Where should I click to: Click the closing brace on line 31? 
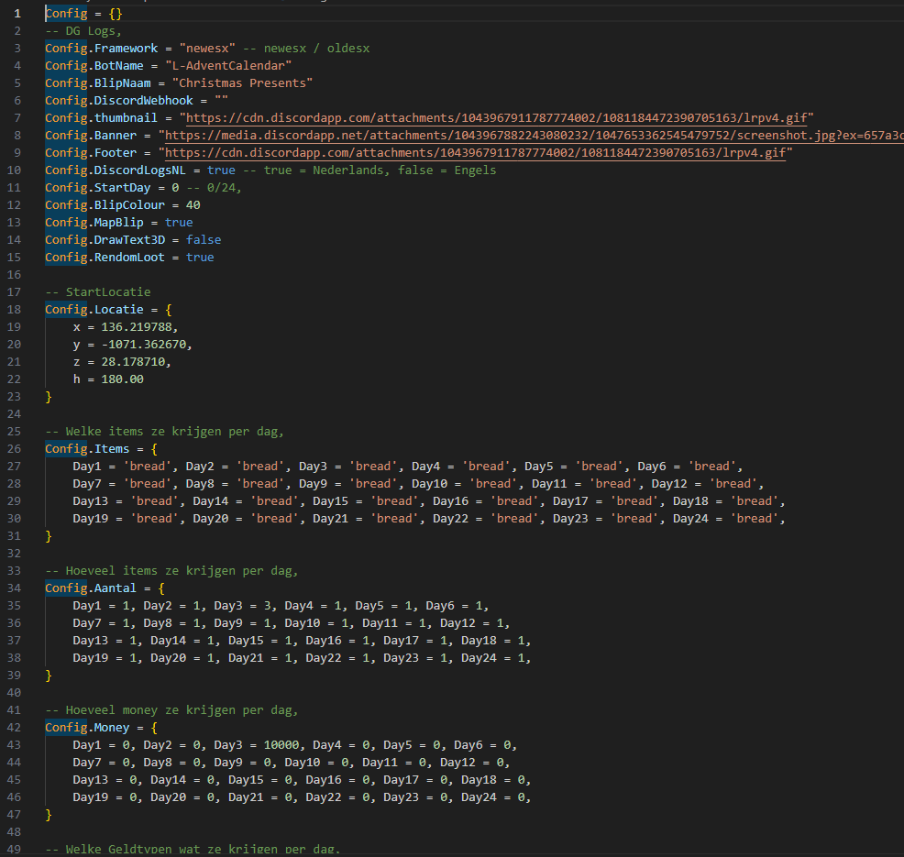pos(49,536)
